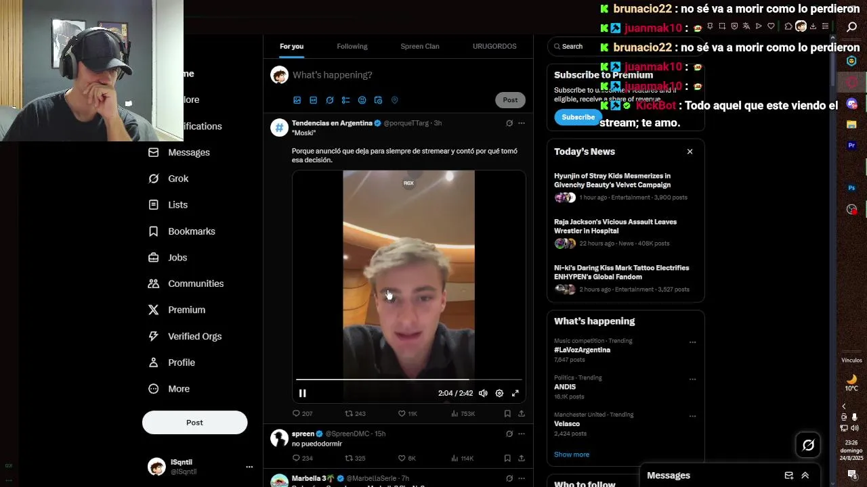Open account menu next to iSqntil
Image resolution: width=867 pixels, height=487 pixels.
click(249, 467)
